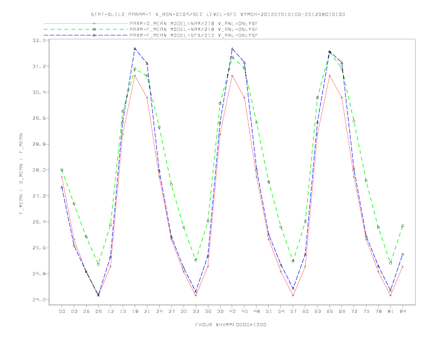Click y-axis tick label 24.8
The height and width of the screenshot is (339, 439).
pyautogui.click(x=39, y=274)
